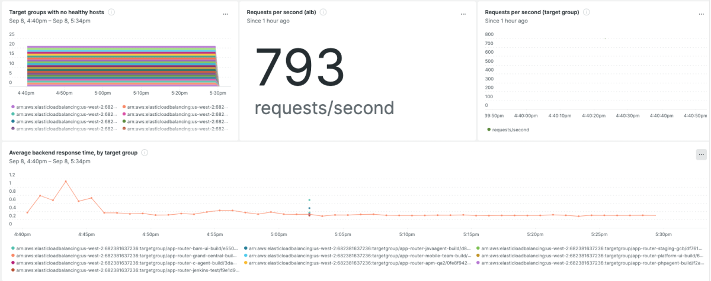Click the 793 requests/second billboard value
Image resolution: width=711 pixels, height=281 pixels.
(x=300, y=71)
